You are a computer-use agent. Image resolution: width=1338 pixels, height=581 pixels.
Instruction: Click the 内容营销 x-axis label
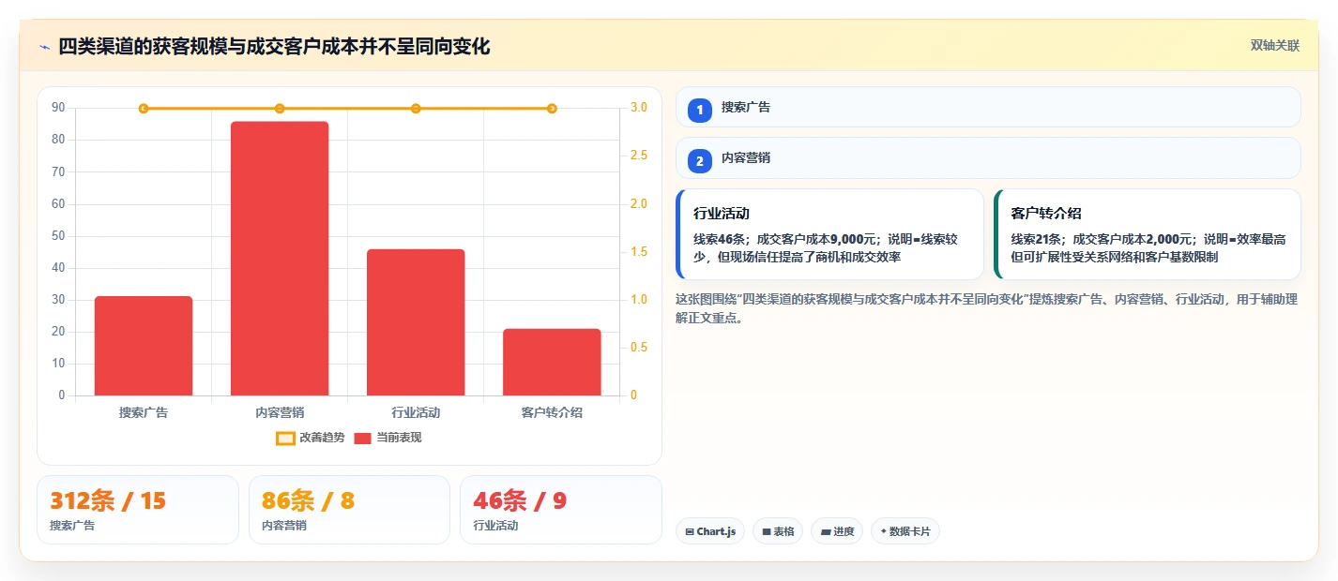(x=280, y=412)
